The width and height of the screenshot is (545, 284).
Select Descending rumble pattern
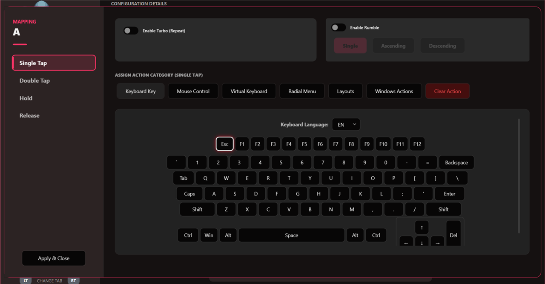click(x=442, y=46)
